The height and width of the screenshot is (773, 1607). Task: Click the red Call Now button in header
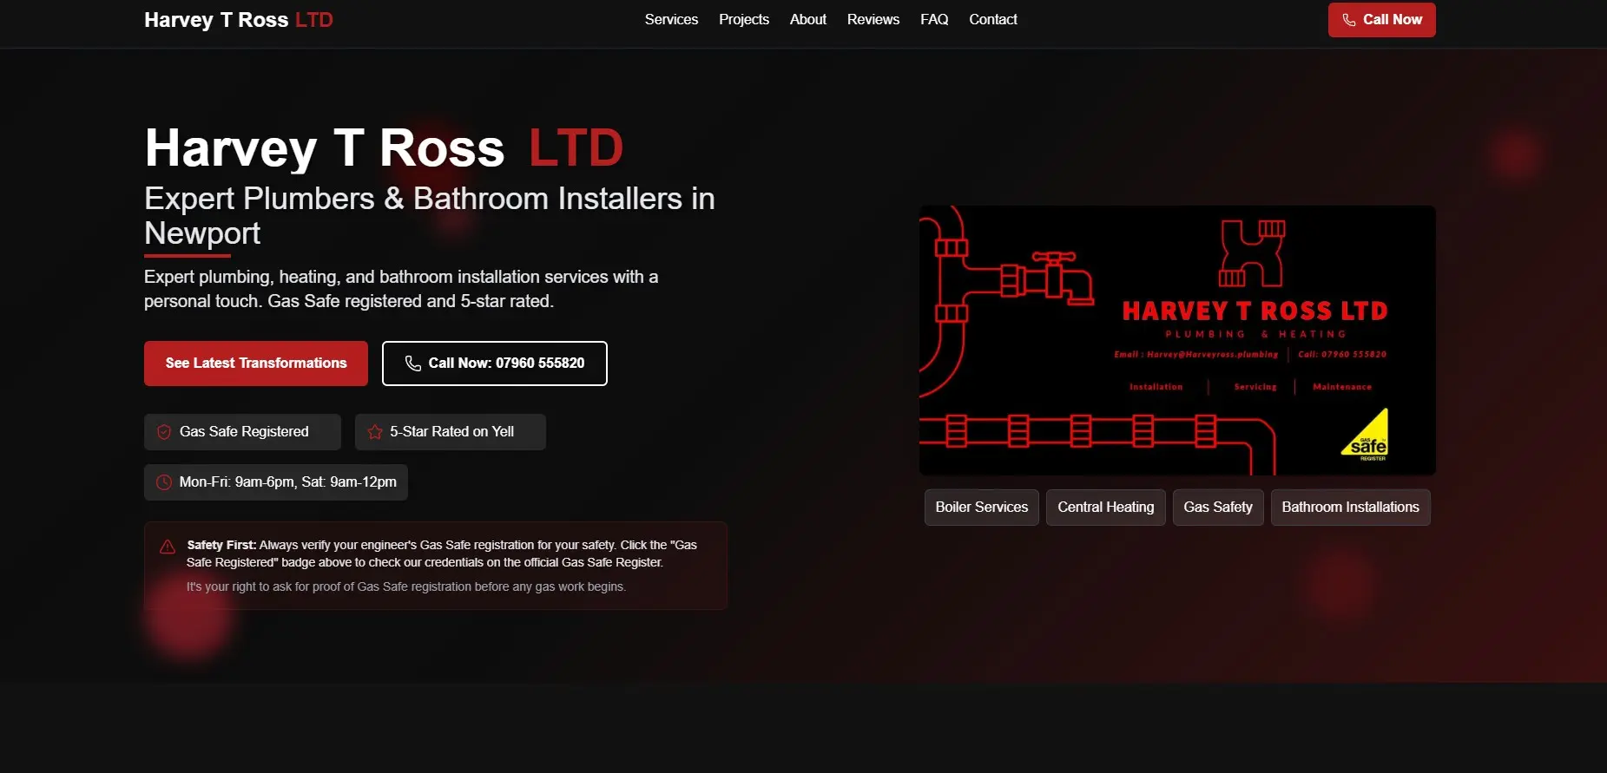[1381, 20]
